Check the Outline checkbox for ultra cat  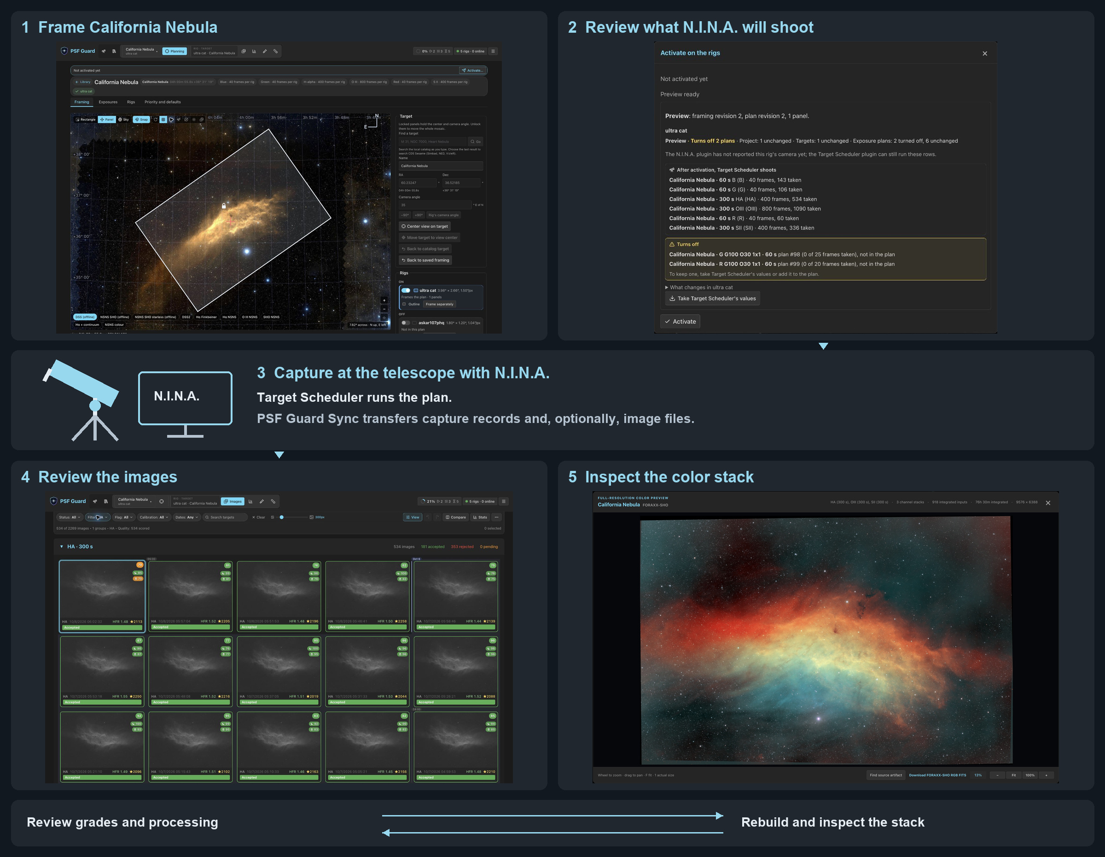click(x=404, y=304)
